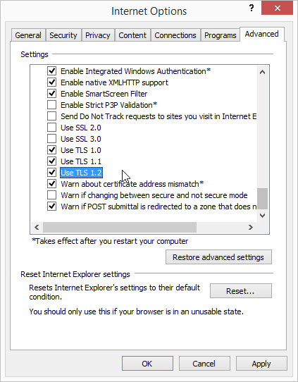Click the vertical scrollbar thumb
298x382 pixels.
coord(262,198)
